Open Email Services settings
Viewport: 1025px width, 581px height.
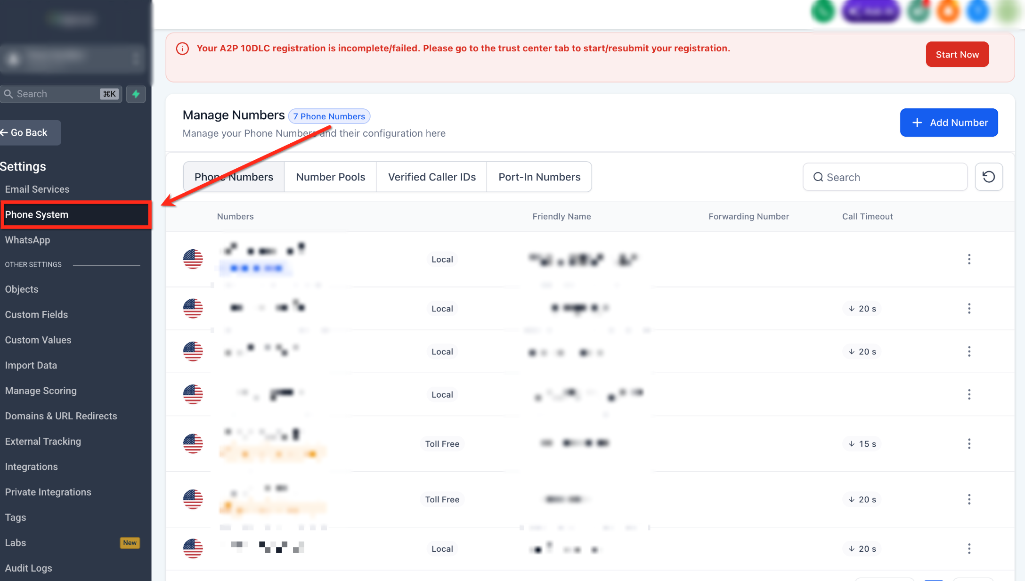click(37, 189)
